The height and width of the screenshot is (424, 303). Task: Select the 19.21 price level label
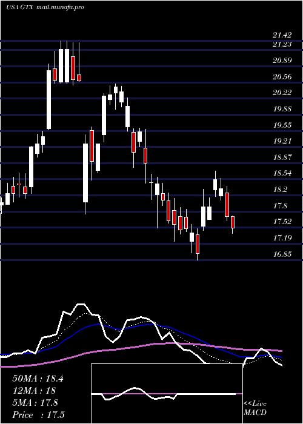pyautogui.click(x=282, y=141)
